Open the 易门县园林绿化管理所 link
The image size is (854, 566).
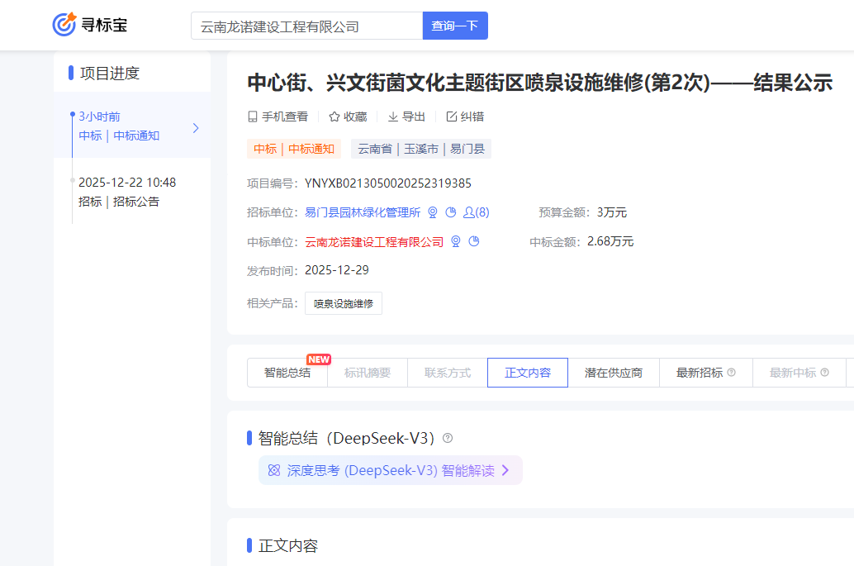click(363, 212)
